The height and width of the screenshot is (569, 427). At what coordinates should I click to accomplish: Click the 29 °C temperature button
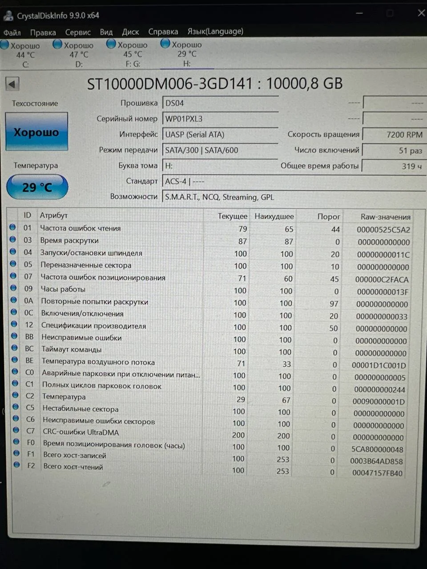(37, 187)
